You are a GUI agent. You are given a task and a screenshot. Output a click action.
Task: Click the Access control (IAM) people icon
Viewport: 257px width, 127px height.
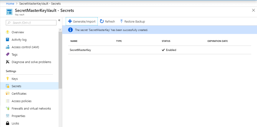(x=8, y=47)
